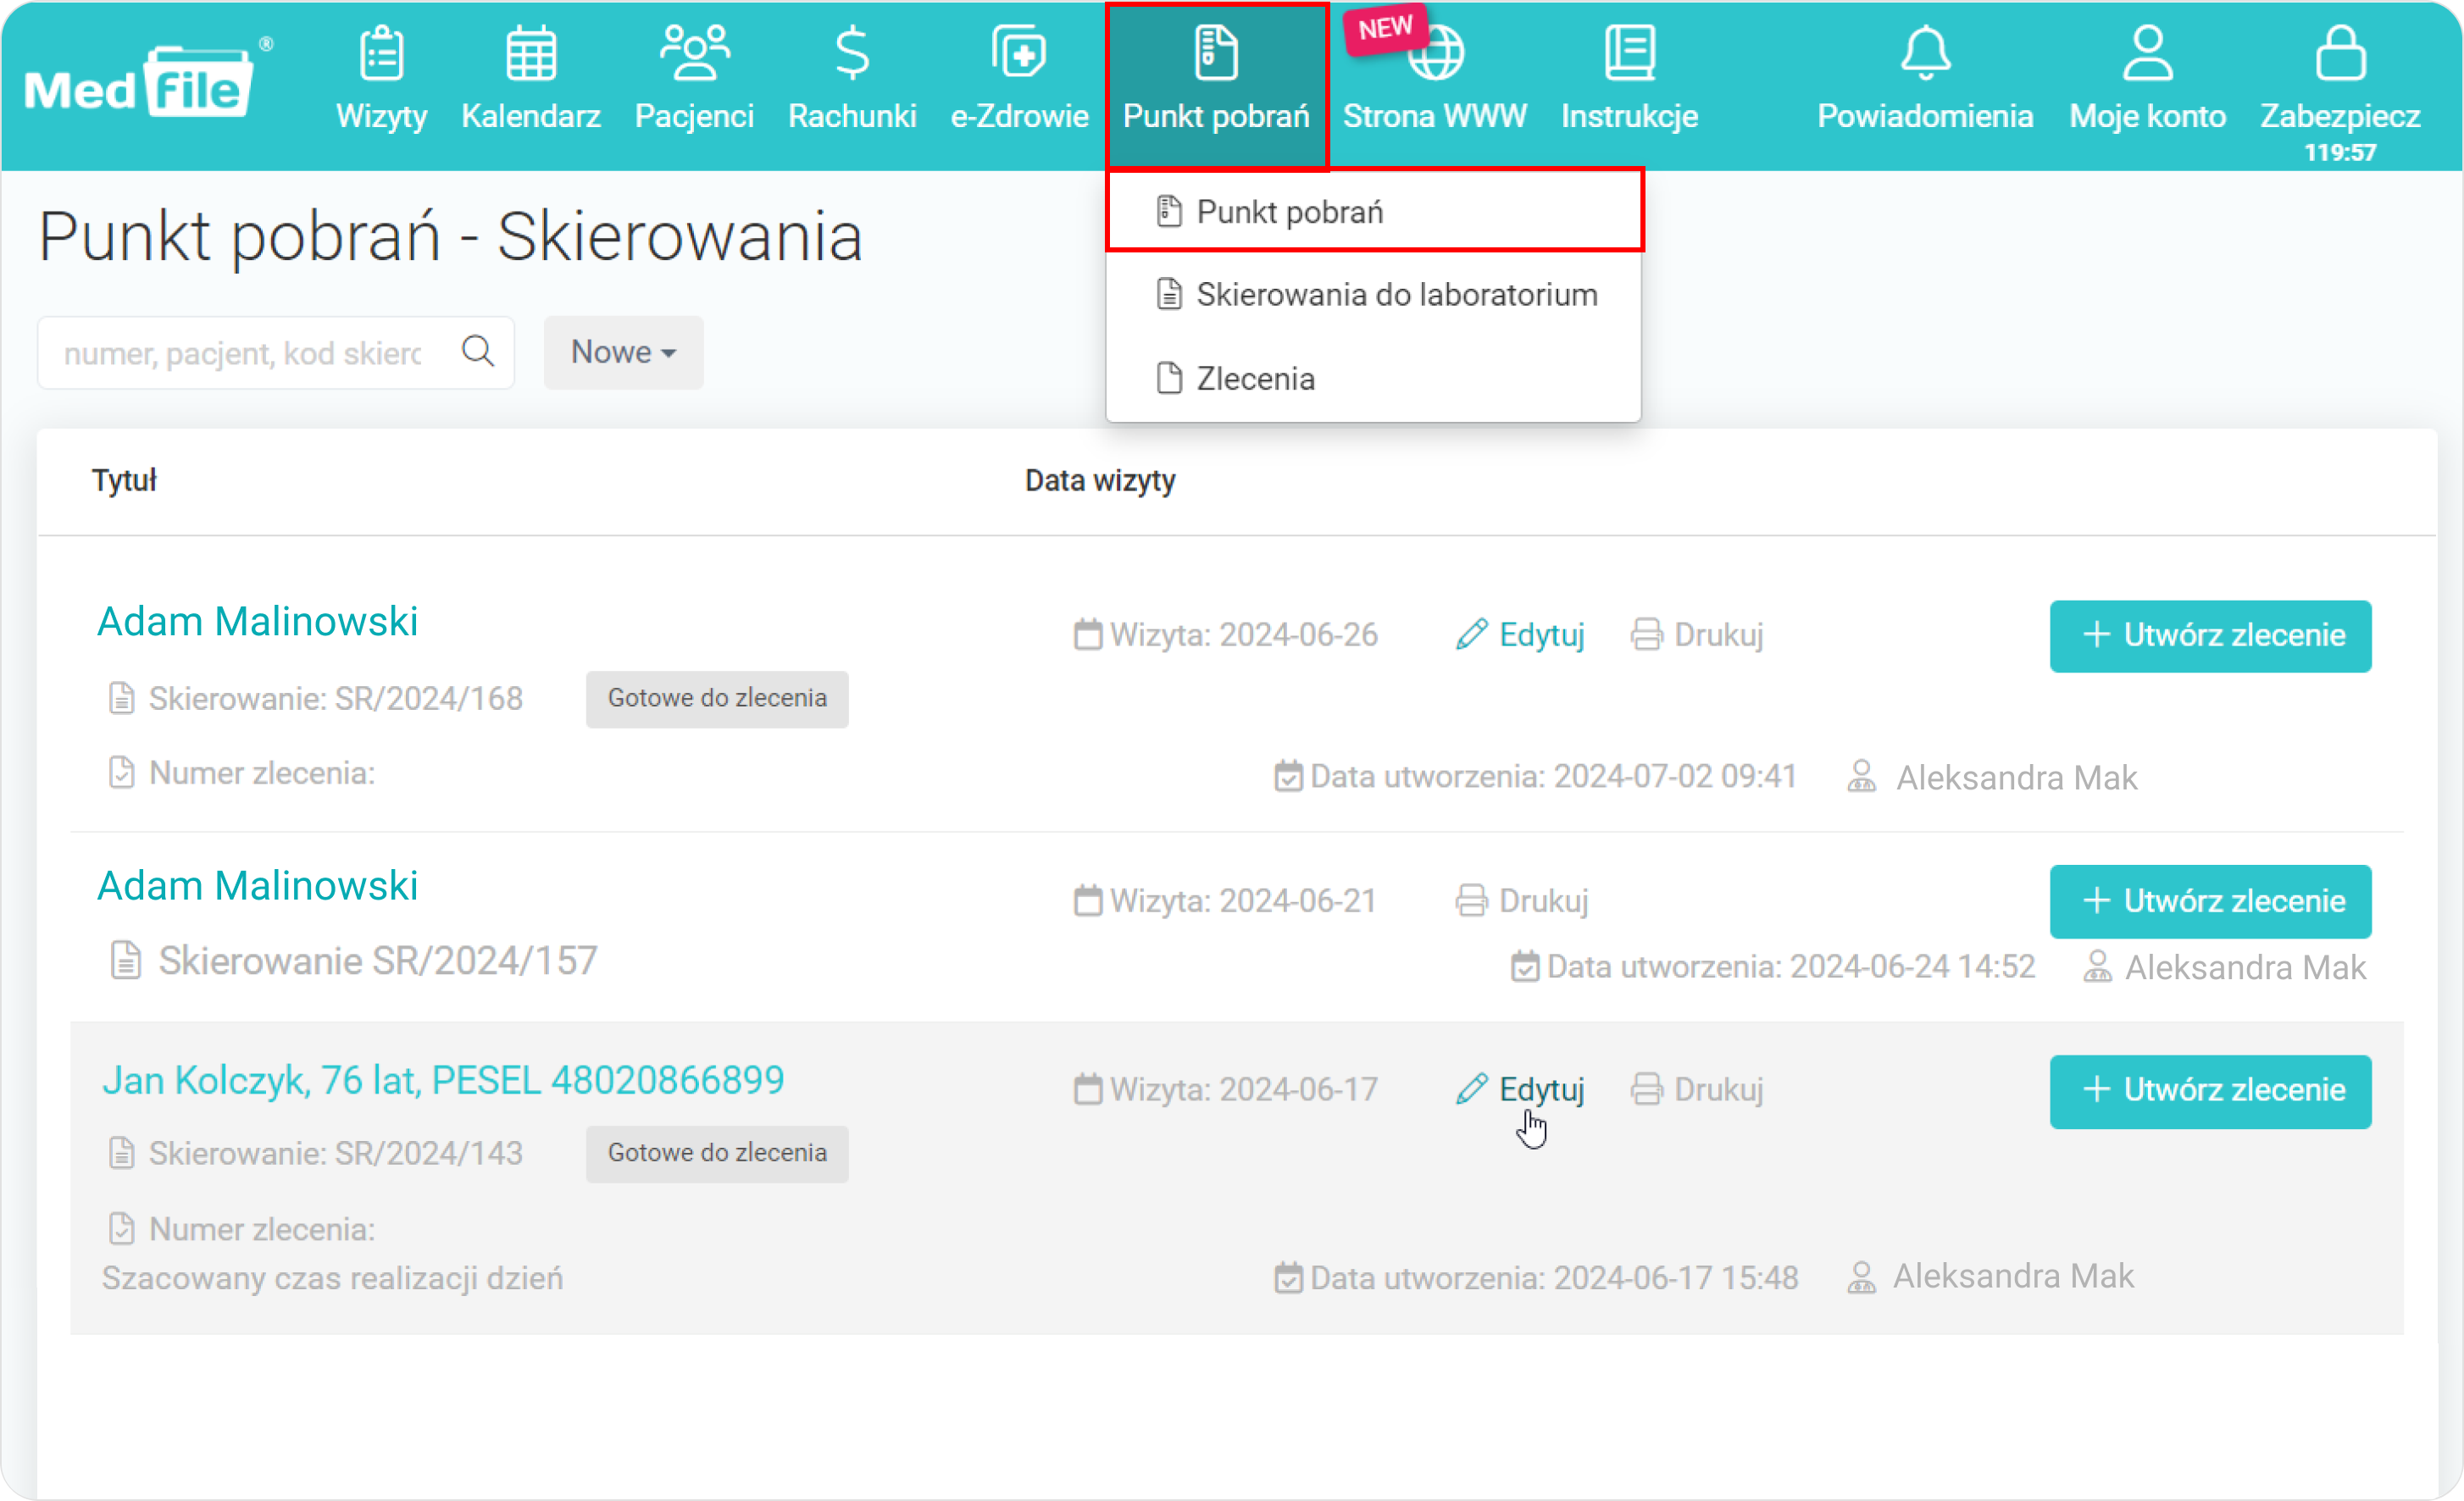This screenshot has width=2464, height=1501.
Task: Click the NEW badge on Strona WWW
Action: coord(1385,28)
